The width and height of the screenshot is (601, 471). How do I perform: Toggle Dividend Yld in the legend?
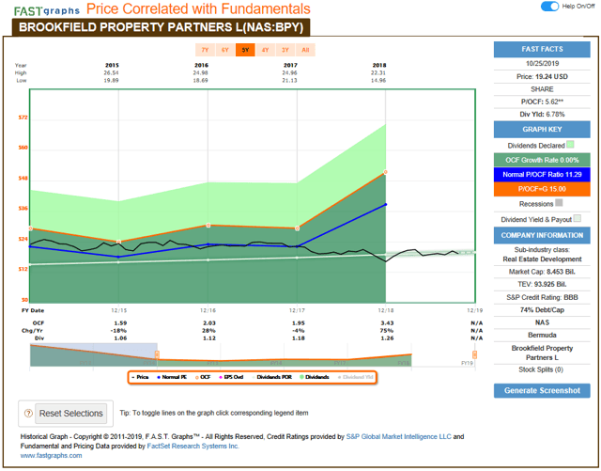click(355, 377)
